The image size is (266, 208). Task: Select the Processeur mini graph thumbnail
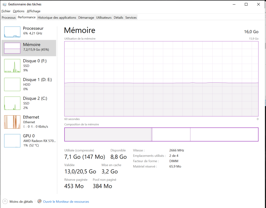click(x=12, y=32)
